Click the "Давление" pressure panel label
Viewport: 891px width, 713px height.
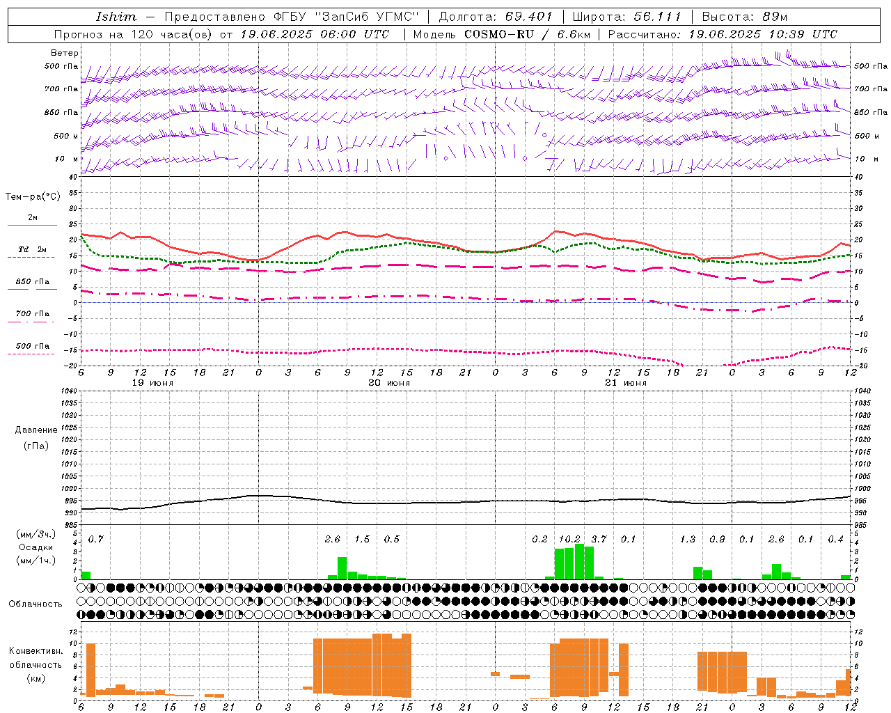(x=36, y=430)
